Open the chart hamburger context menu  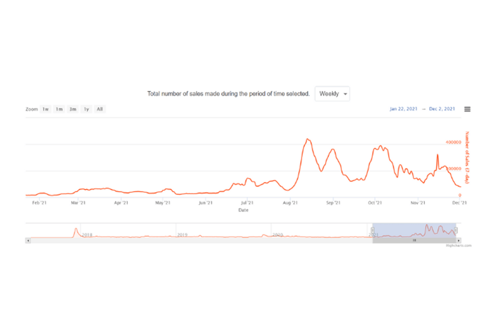[x=467, y=109]
